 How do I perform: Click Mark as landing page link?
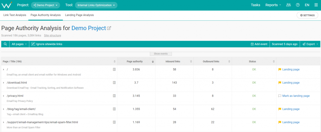296,96
